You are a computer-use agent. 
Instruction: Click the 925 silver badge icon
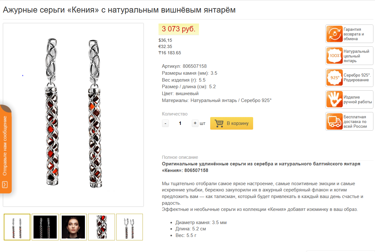334,78
